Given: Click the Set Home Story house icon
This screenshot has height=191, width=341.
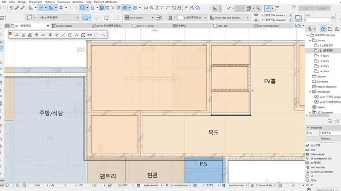Looking at the screenshot, I should pyautogui.click(x=179, y=8).
